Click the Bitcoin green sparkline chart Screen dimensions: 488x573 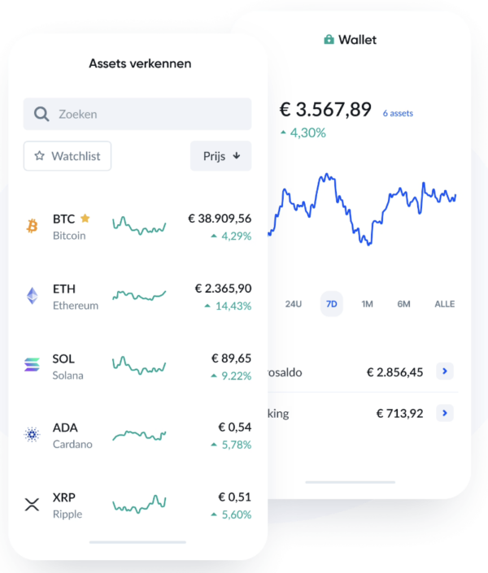tap(139, 225)
